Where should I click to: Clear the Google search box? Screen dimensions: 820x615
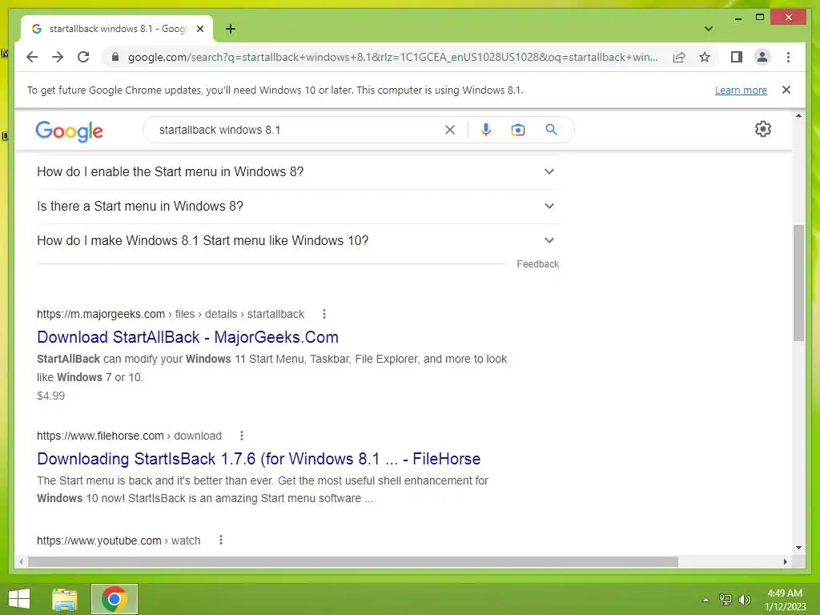(450, 130)
